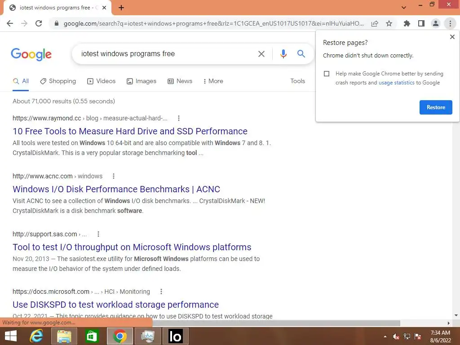Open Use DISKSPD to test workload storage link

(x=115, y=305)
